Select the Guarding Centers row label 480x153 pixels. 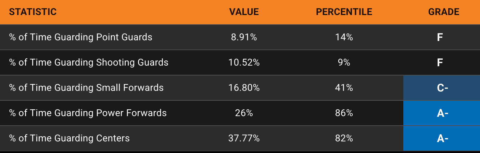tap(69, 138)
